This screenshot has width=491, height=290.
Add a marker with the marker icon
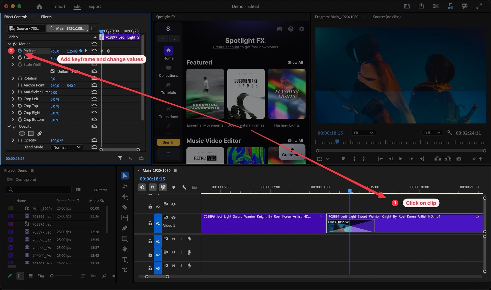[x=174, y=187]
